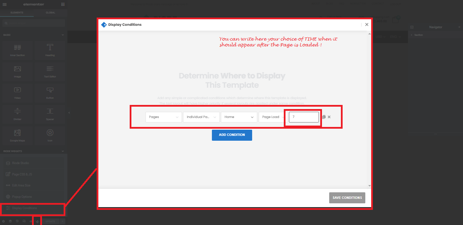Switch to the Global tab
This screenshot has height=225, width=463.
(51, 13)
